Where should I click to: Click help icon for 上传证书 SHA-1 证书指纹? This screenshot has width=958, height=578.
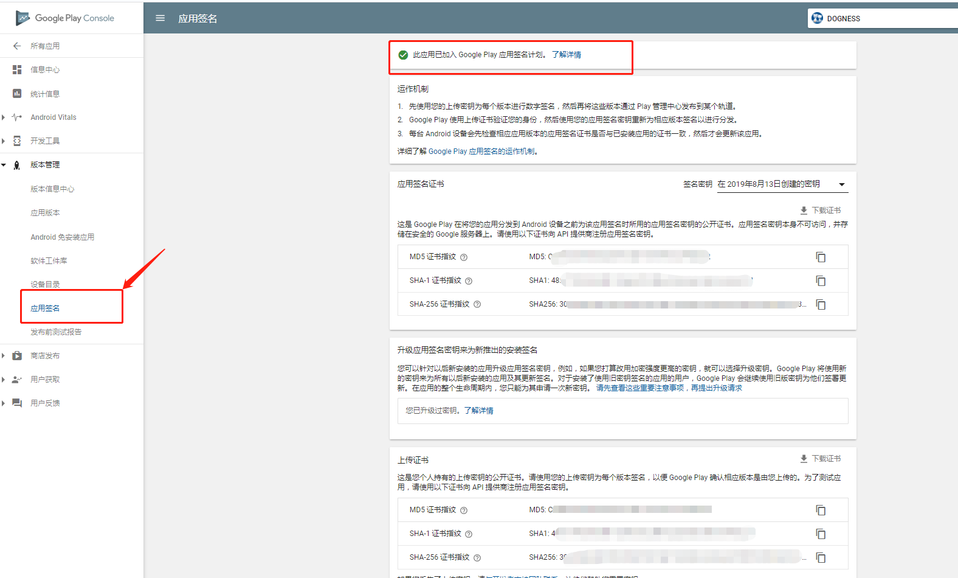point(469,534)
